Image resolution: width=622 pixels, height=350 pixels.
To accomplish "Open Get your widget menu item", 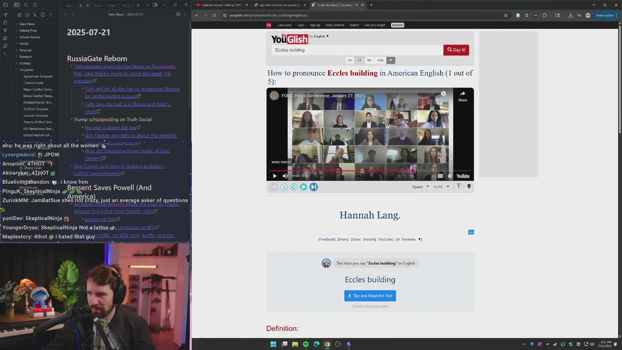I will [375, 25].
